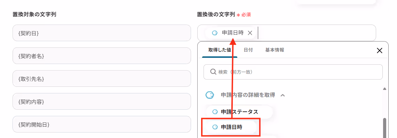The height and width of the screenshot is (138, 397).
Task: Click the {契約開始日} input field
Action: [x=102, y=124]
